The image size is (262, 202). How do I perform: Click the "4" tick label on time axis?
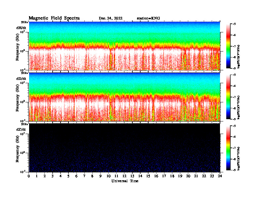61,176
